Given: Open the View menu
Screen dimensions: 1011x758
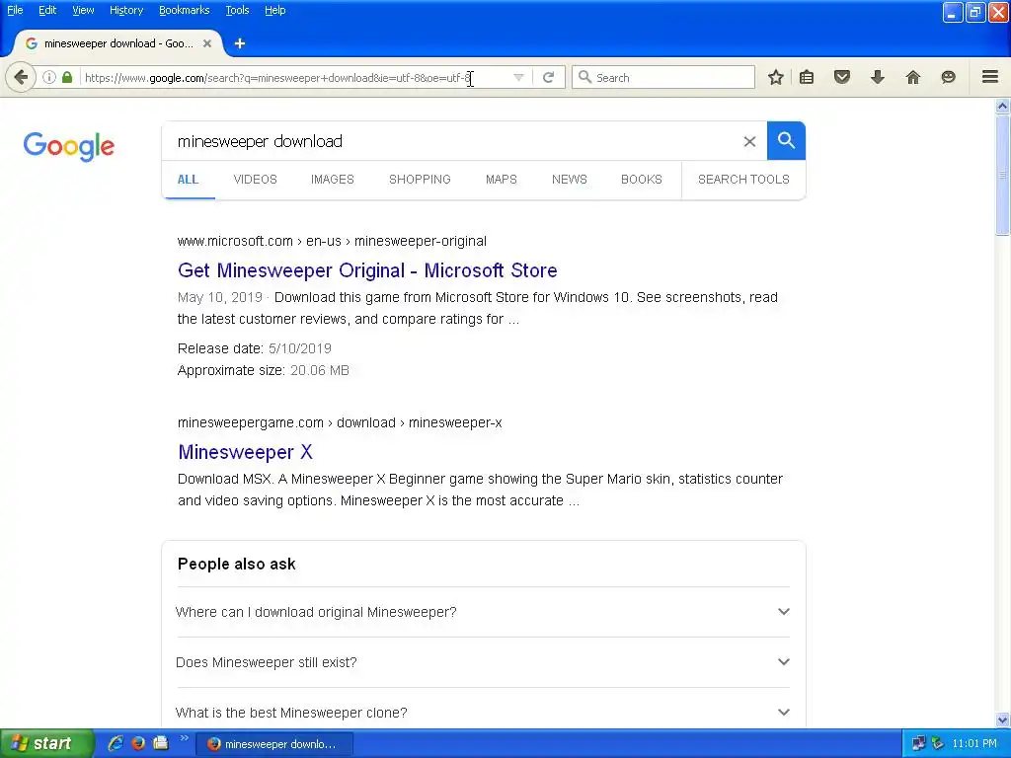Looking at the screenshot, I should click(83, 10).
